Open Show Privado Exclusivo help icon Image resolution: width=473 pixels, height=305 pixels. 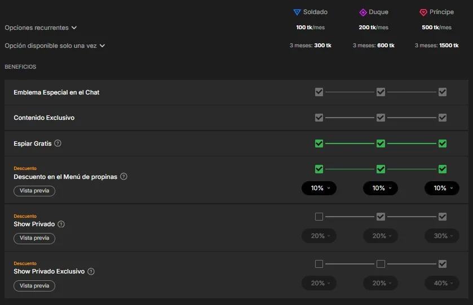(x=91, y=271)
